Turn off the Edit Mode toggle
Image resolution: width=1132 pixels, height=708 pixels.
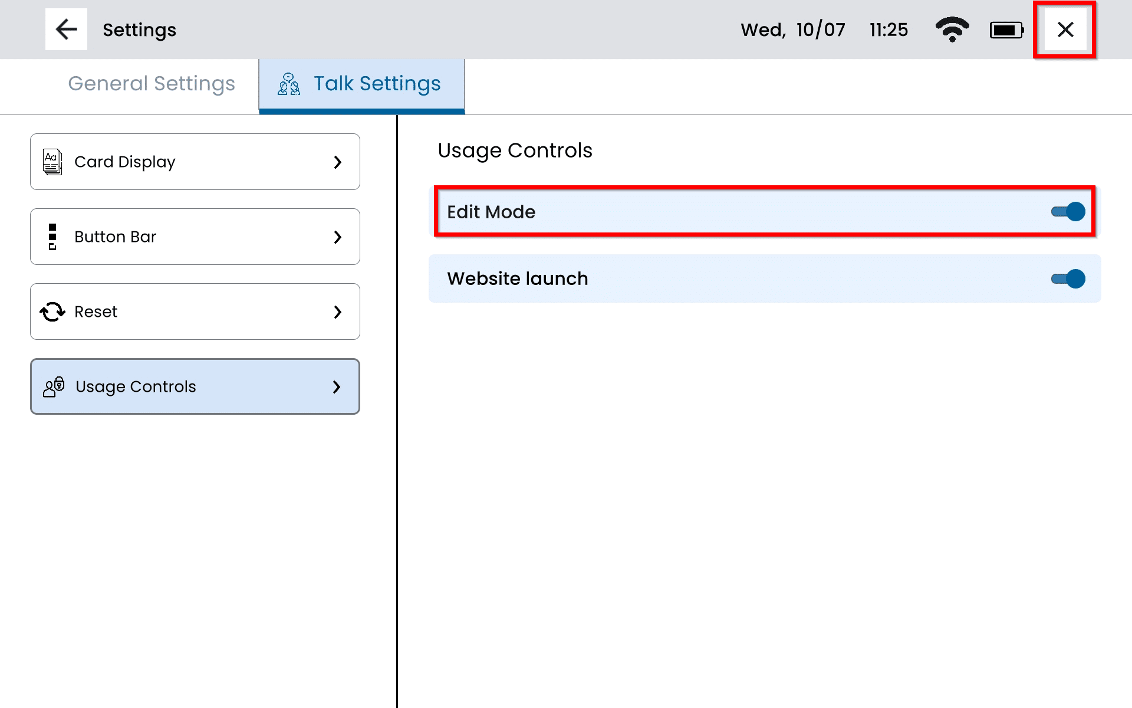point(1068,212)
